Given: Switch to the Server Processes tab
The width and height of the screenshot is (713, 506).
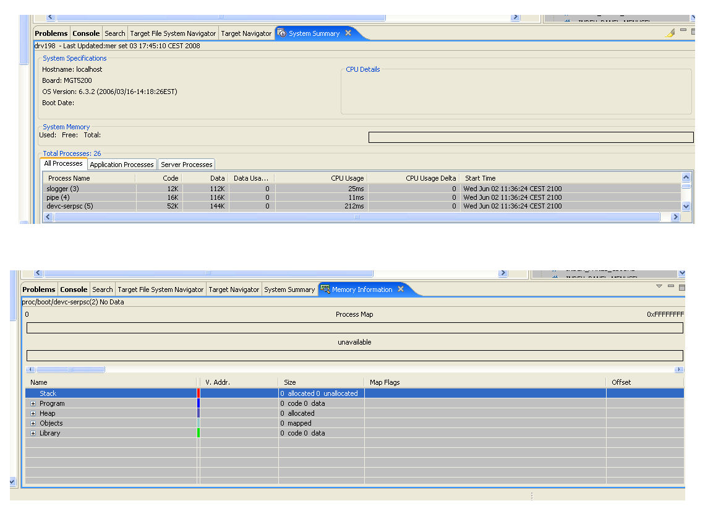Looking at the screenshot, I should click(x=186, y=165).
